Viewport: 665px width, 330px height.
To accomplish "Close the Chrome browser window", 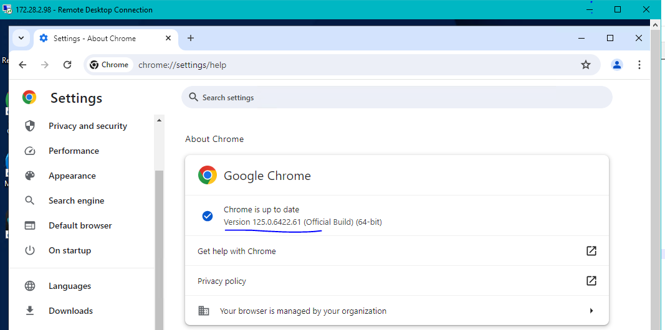I will pyautogui.click(x=639, y=38).
